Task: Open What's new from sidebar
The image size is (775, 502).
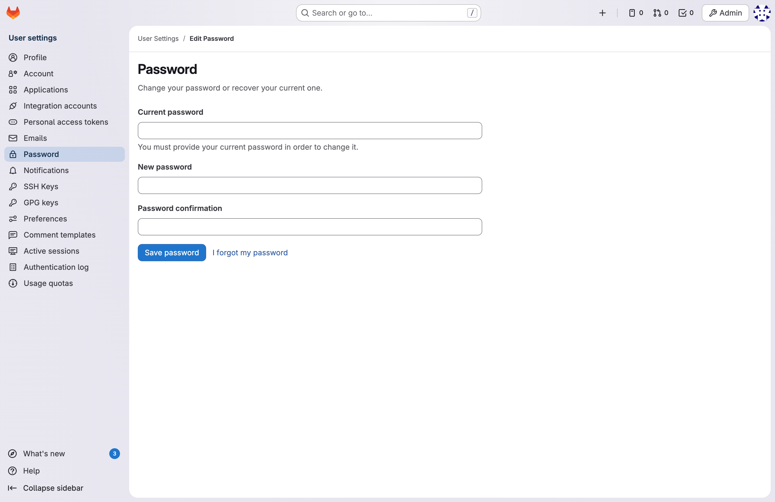Action: [44, 454]
